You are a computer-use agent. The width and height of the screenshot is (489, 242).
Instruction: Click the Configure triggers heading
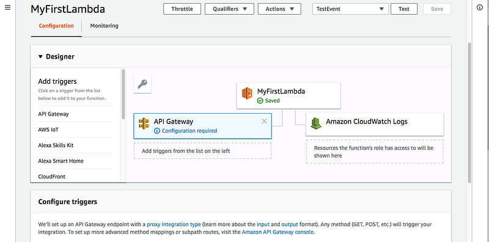point(68,202)
